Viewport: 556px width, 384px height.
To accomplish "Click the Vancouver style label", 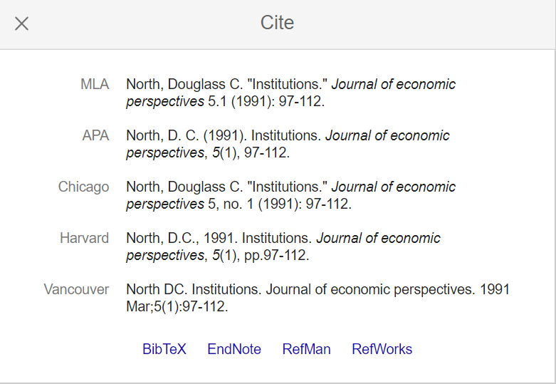I will pyautogui.click(x=76, y=289).
